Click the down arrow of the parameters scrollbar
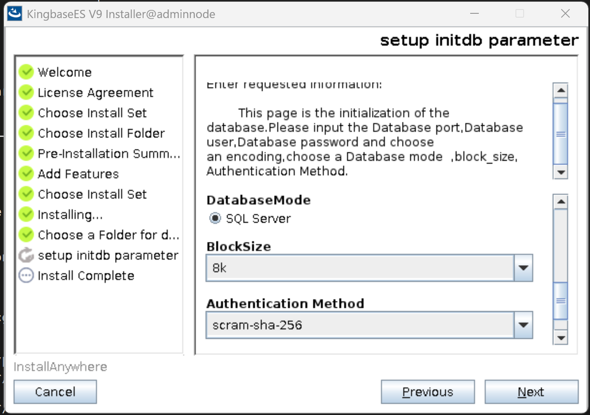 pos(561,338)
